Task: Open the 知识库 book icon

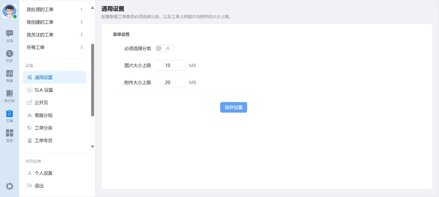Action: click(x=10, y=93)
